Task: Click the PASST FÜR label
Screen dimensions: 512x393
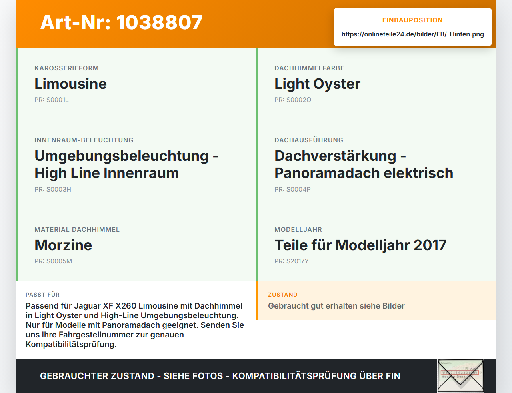Action: click(42, 295)
